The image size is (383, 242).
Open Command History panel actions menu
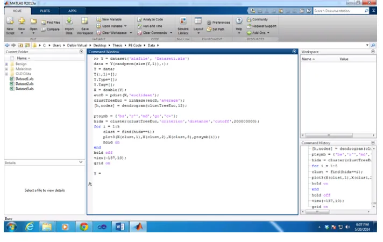(x=373, y=143)
